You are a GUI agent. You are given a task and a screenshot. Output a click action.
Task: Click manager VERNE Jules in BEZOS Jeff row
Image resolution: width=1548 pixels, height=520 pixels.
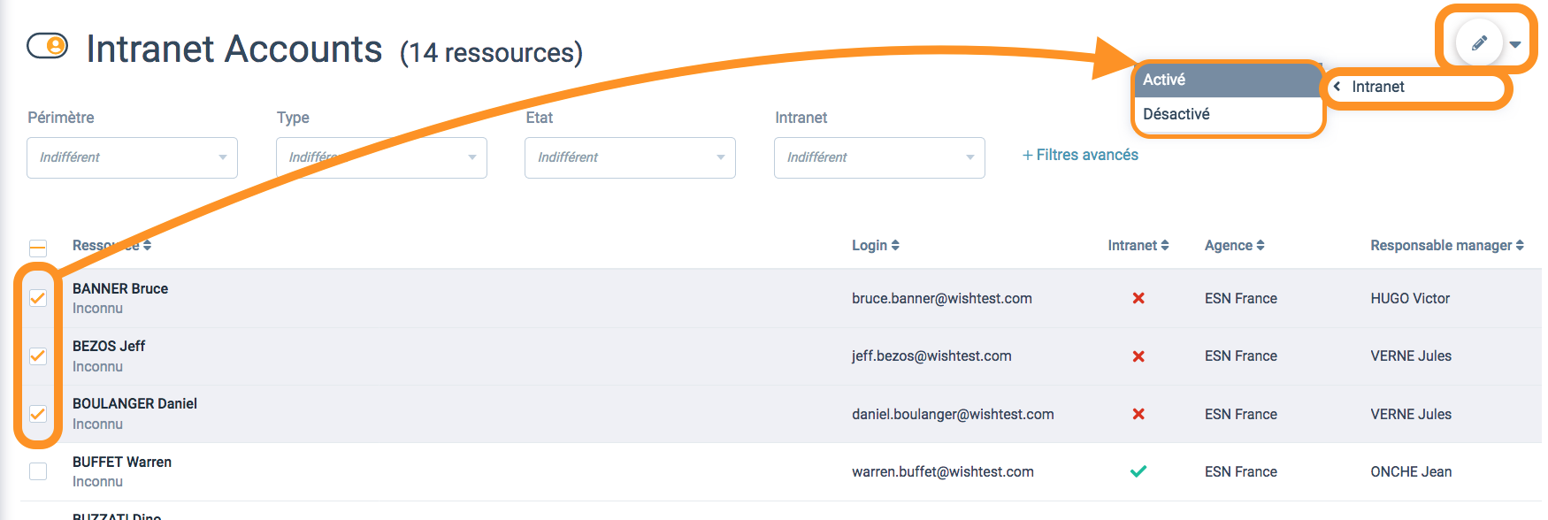coord(1411,356)
